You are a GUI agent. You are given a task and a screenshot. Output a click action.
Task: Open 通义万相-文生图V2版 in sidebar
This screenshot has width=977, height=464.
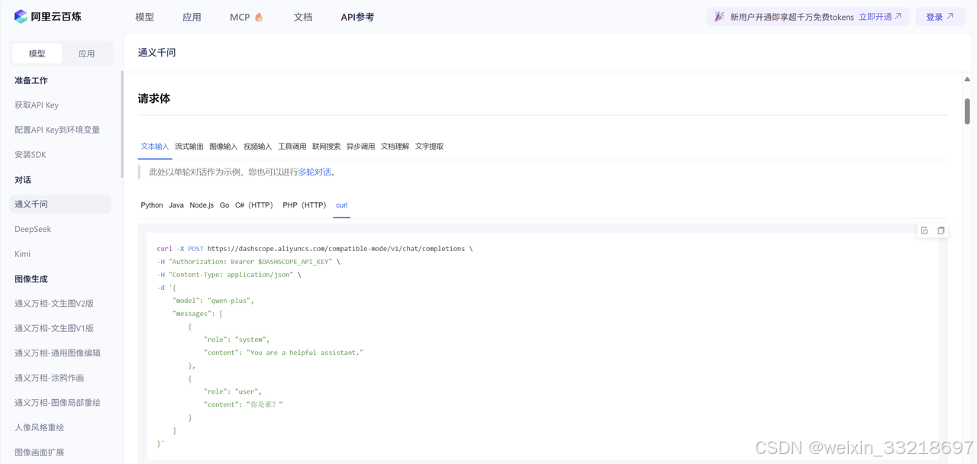[x=54, y=304]
